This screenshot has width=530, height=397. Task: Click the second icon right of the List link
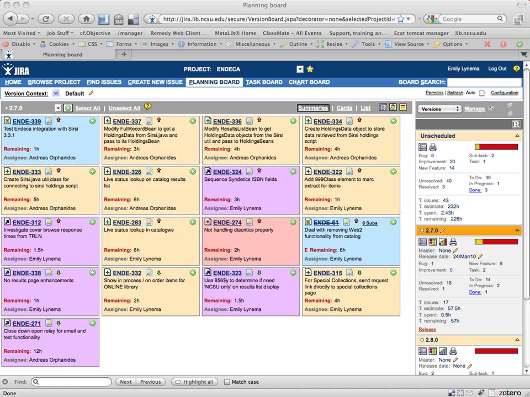click(x=393, y=108)
